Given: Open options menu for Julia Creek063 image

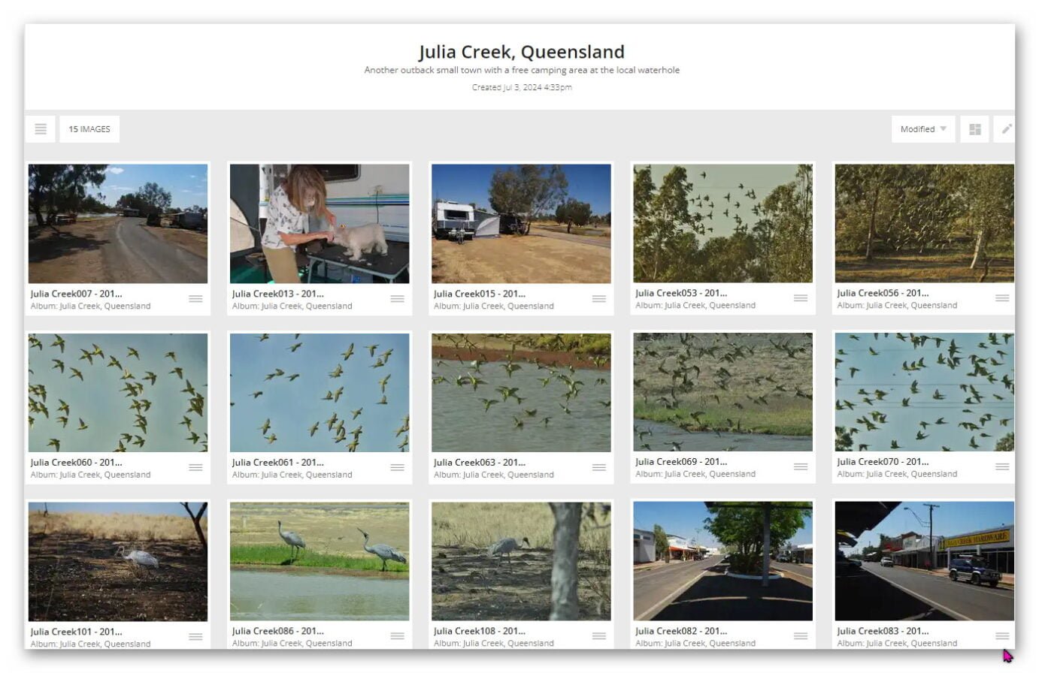Looking at the screenshot, I should (598, 467).
